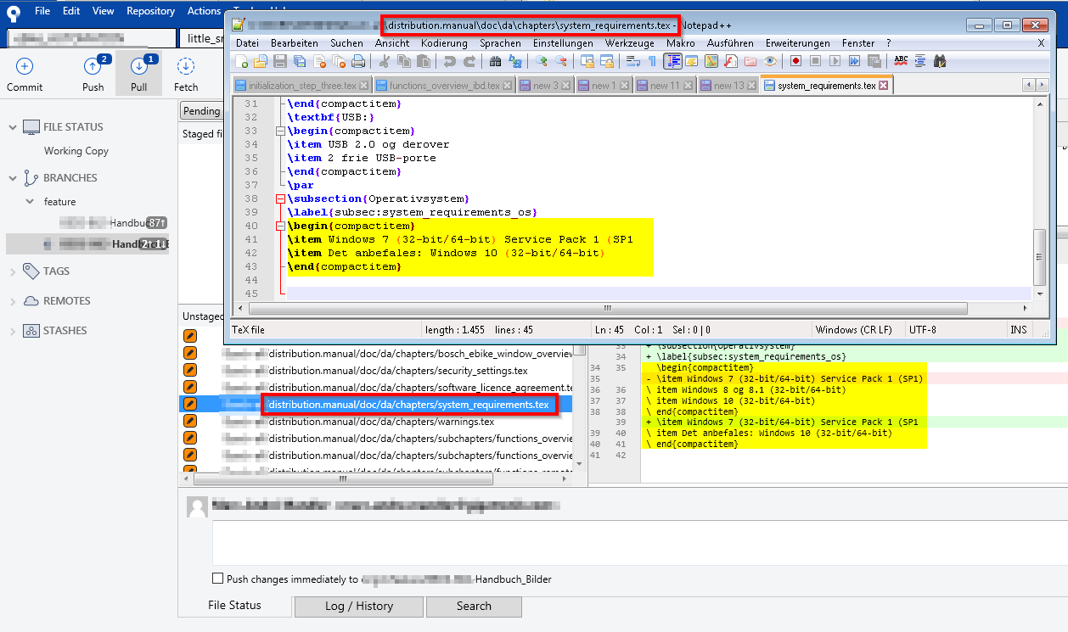Click the Save icon in Notepad++ toolbar
The image size is (1068, 632).
[x=280, y=61]
